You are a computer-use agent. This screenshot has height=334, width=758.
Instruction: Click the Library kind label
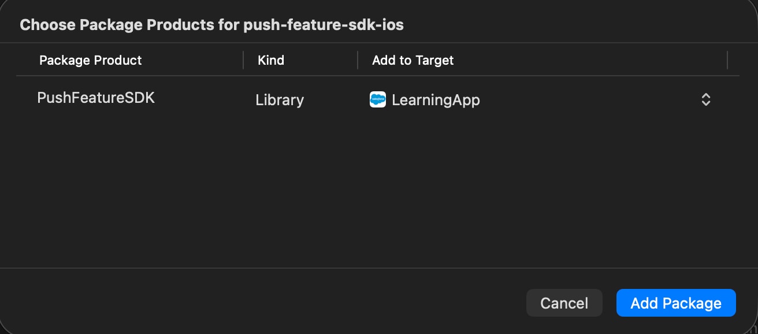click(279, 100)
